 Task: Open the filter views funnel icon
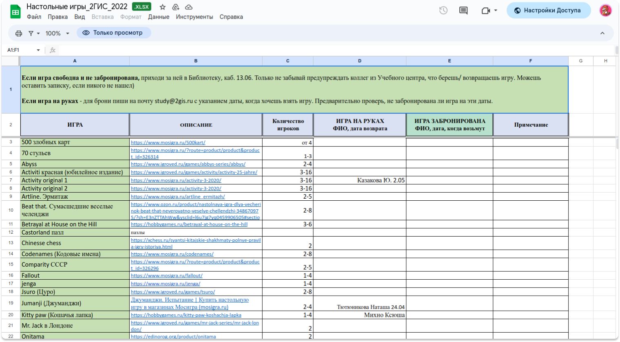[31, 33]
